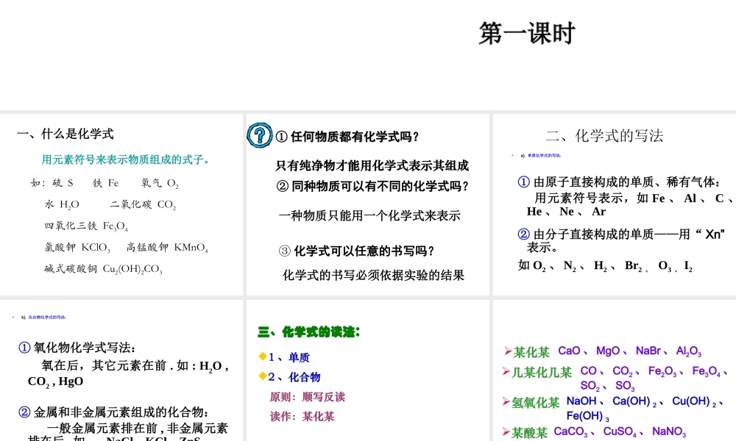736x441 pixels.
Task: Click question ② 同种物质可以有不同的化学式吗？
Action: point(372,186)
